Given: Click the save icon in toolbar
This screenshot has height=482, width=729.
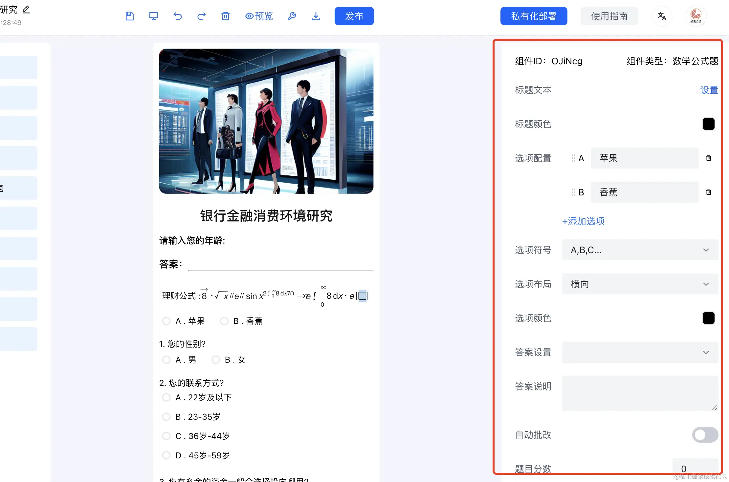Looking at the screenshot, I should (x=130, y=16).
